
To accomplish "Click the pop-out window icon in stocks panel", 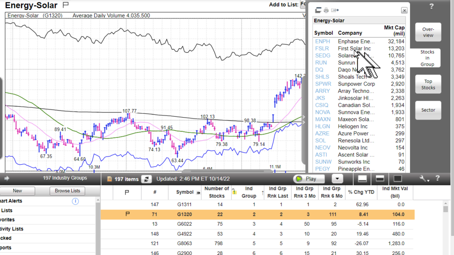I will (x=318, y=10).
